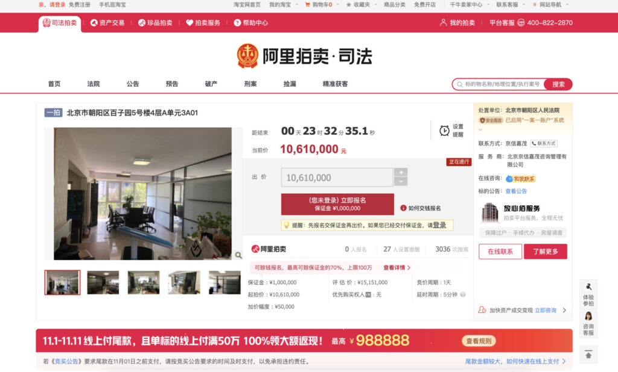This screenshot has height=372, width=618.
Task: Click the 优先购买权人 info icon
Action: [368, 294]
